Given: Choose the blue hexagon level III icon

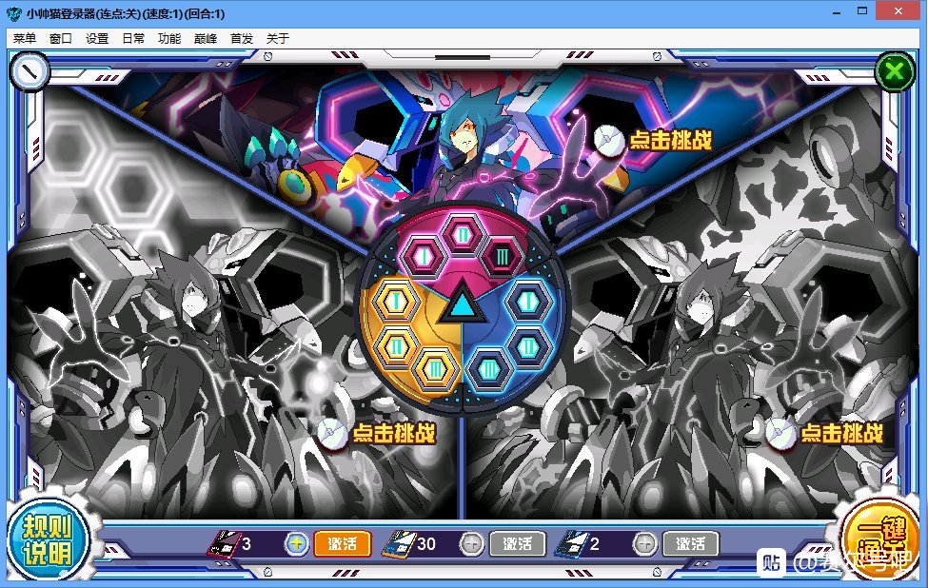Looking at the screenshot, I should (488, 369).
